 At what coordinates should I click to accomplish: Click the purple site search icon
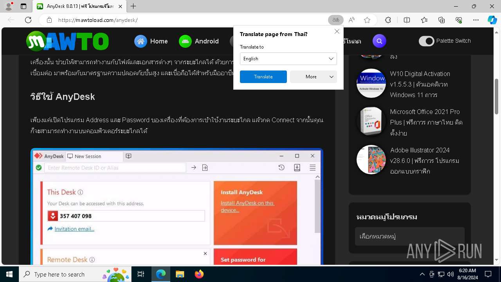tap(379, 41)
